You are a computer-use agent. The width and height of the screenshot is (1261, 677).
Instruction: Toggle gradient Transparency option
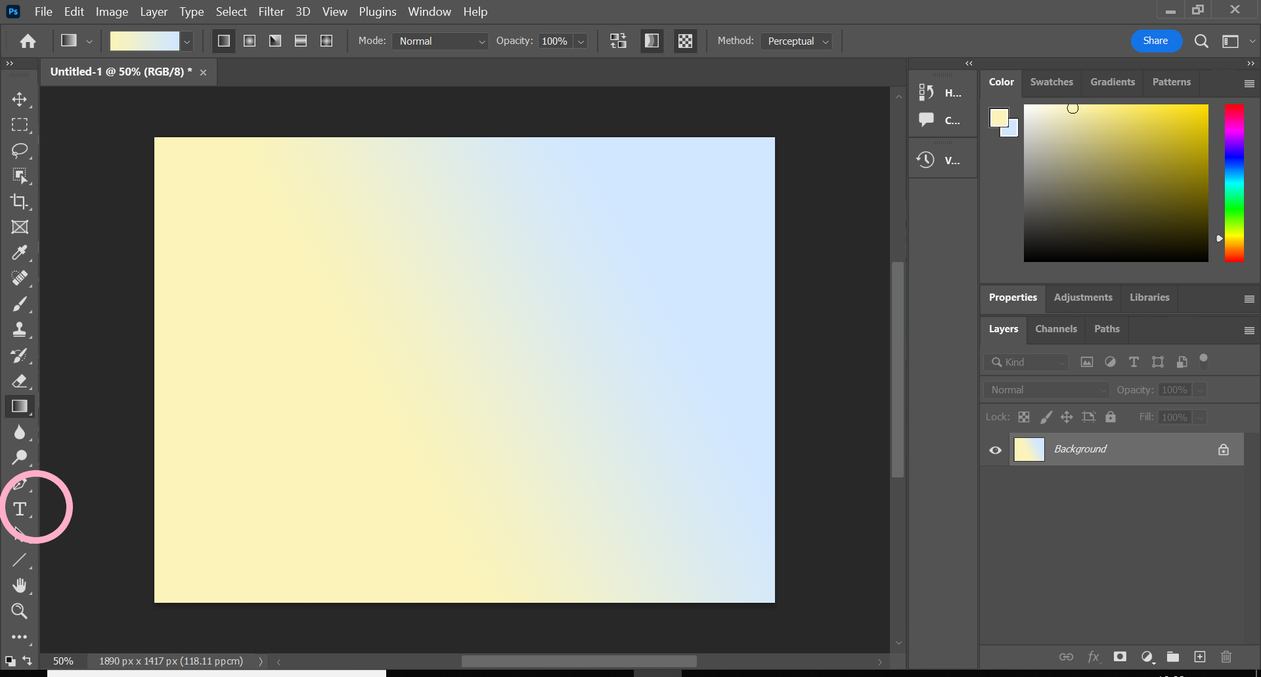(x=685, y=41)
